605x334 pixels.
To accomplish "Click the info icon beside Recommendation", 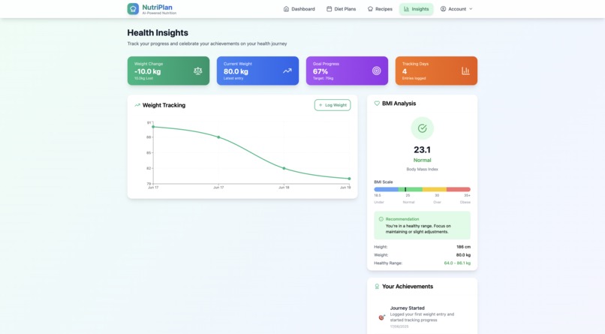I will 381,219.
